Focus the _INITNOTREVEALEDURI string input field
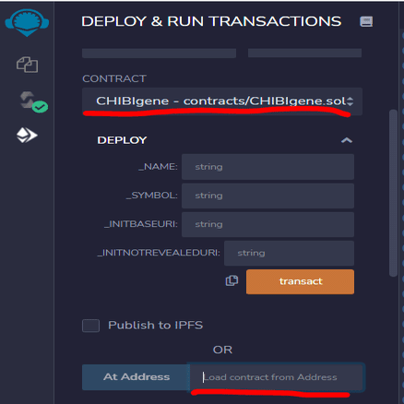Screen dimensions: 404x404 coord(289,253)
